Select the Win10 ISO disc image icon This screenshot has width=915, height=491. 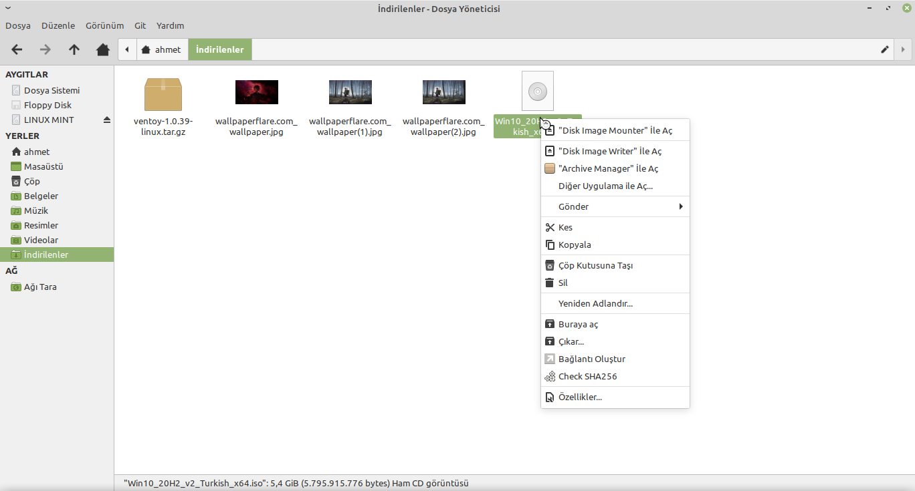click(538, 91)
